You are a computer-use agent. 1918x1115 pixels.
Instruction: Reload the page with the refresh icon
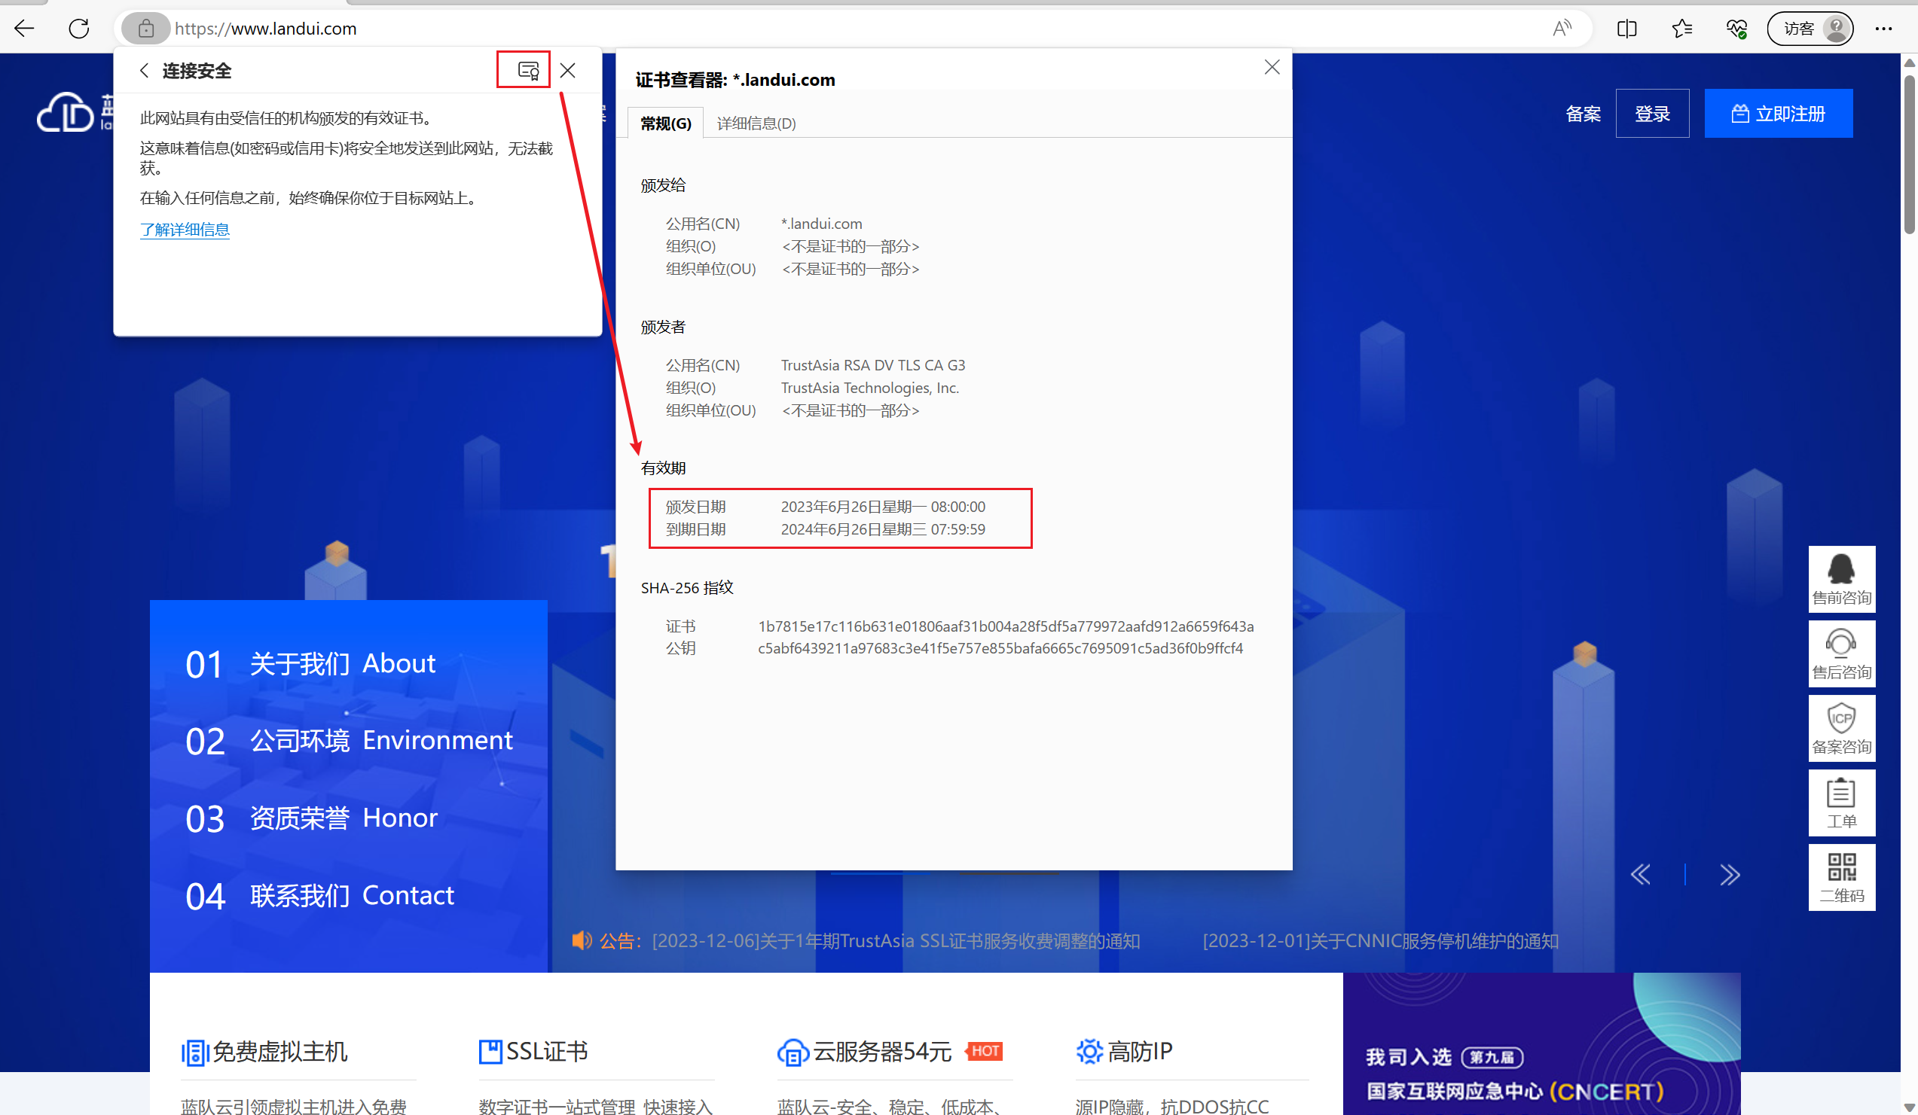(78, 29)
